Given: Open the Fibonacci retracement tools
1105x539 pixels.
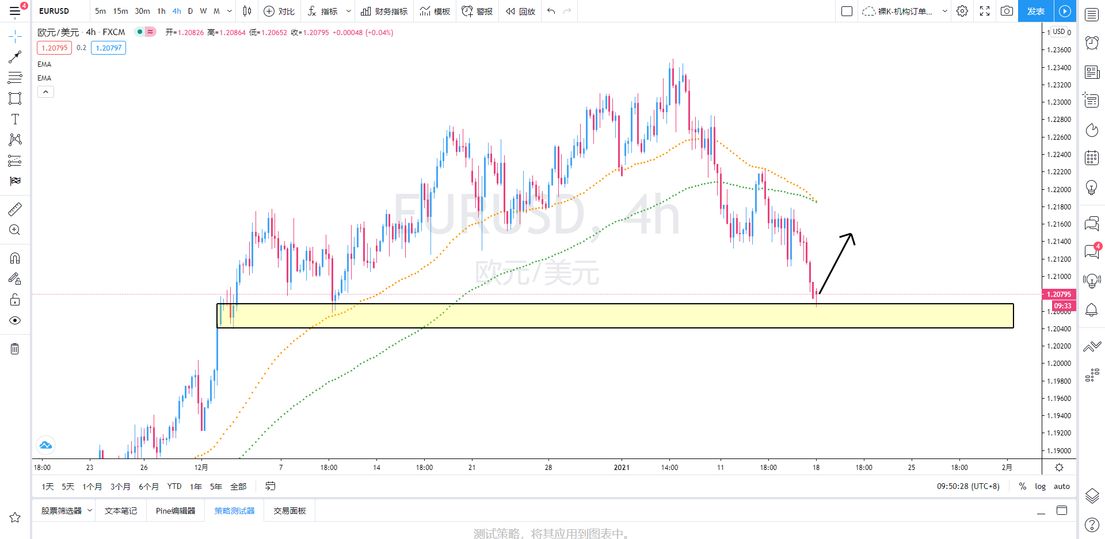Looking at the screenshot, I should point(15,78).
